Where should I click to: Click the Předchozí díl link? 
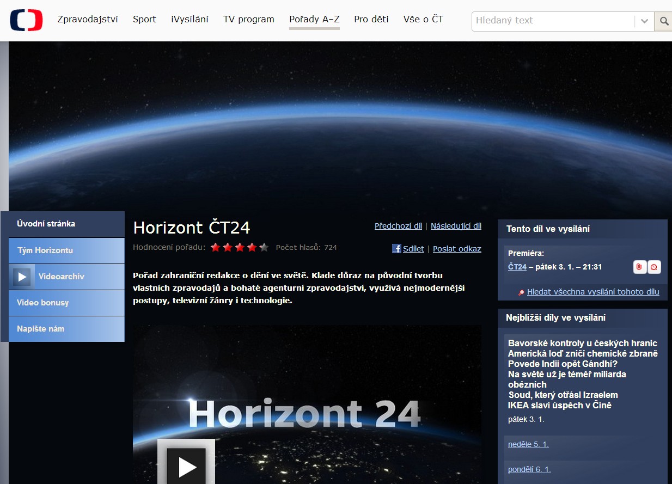point(398,226)
